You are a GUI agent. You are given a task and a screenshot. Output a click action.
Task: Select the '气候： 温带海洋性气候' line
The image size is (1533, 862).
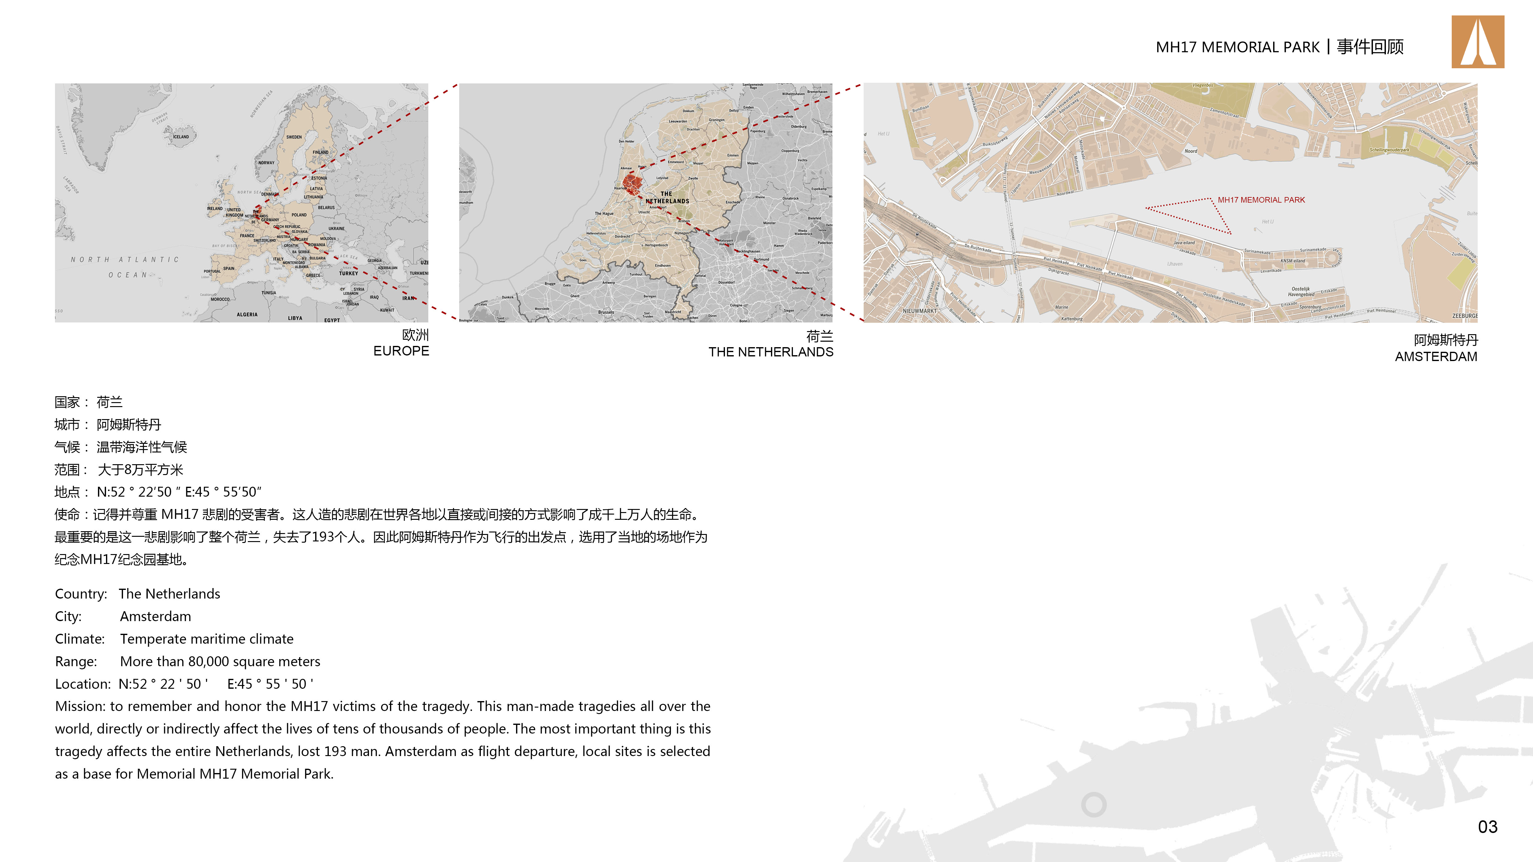click(x=121, y=447)
